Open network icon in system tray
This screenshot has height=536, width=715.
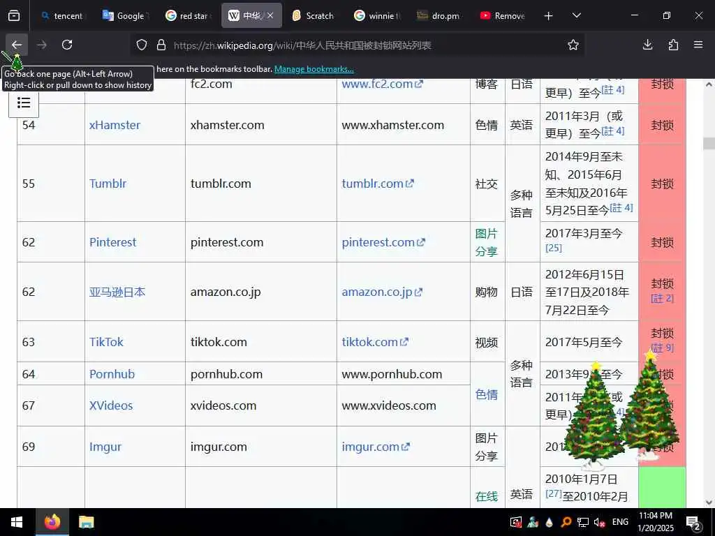[x=583, y=523]
